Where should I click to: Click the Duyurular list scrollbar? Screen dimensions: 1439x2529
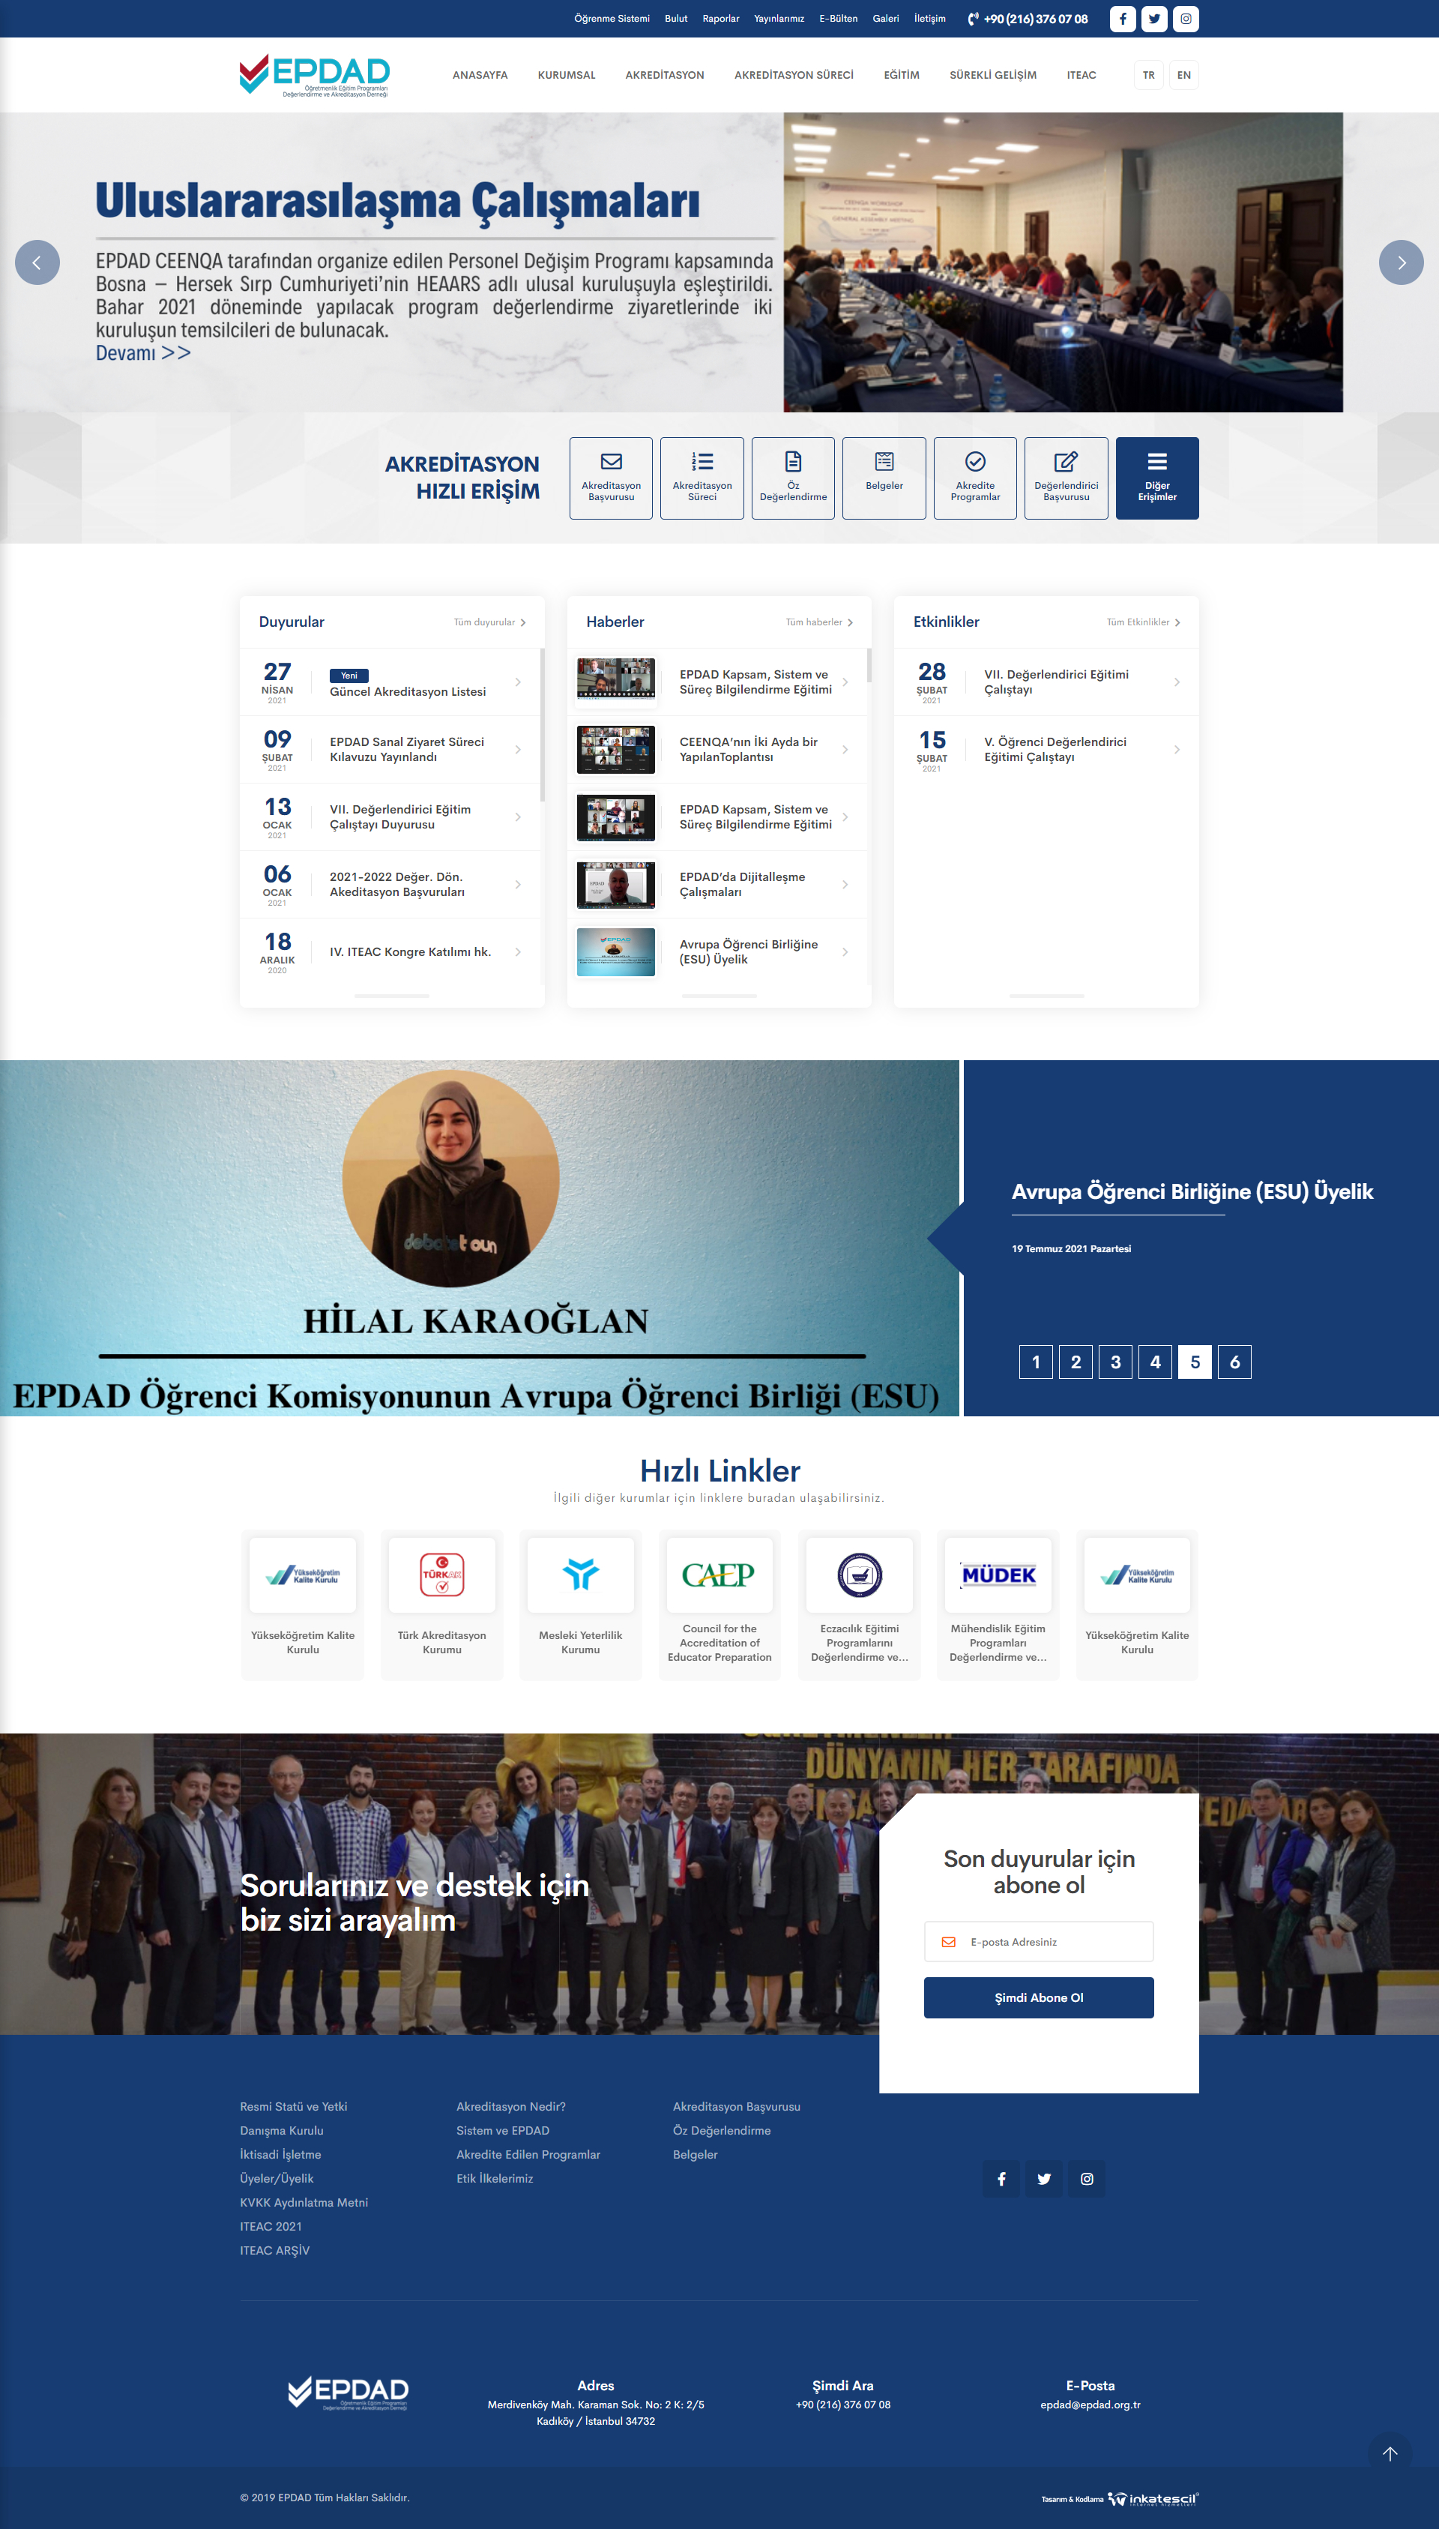pos(542,724)
